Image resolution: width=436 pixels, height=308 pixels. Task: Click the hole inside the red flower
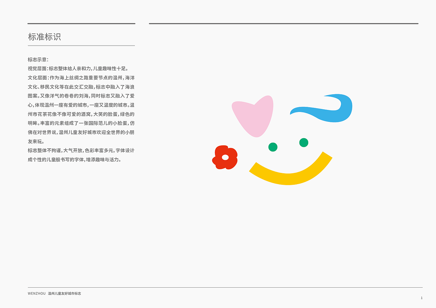click(x=225, y=158)
